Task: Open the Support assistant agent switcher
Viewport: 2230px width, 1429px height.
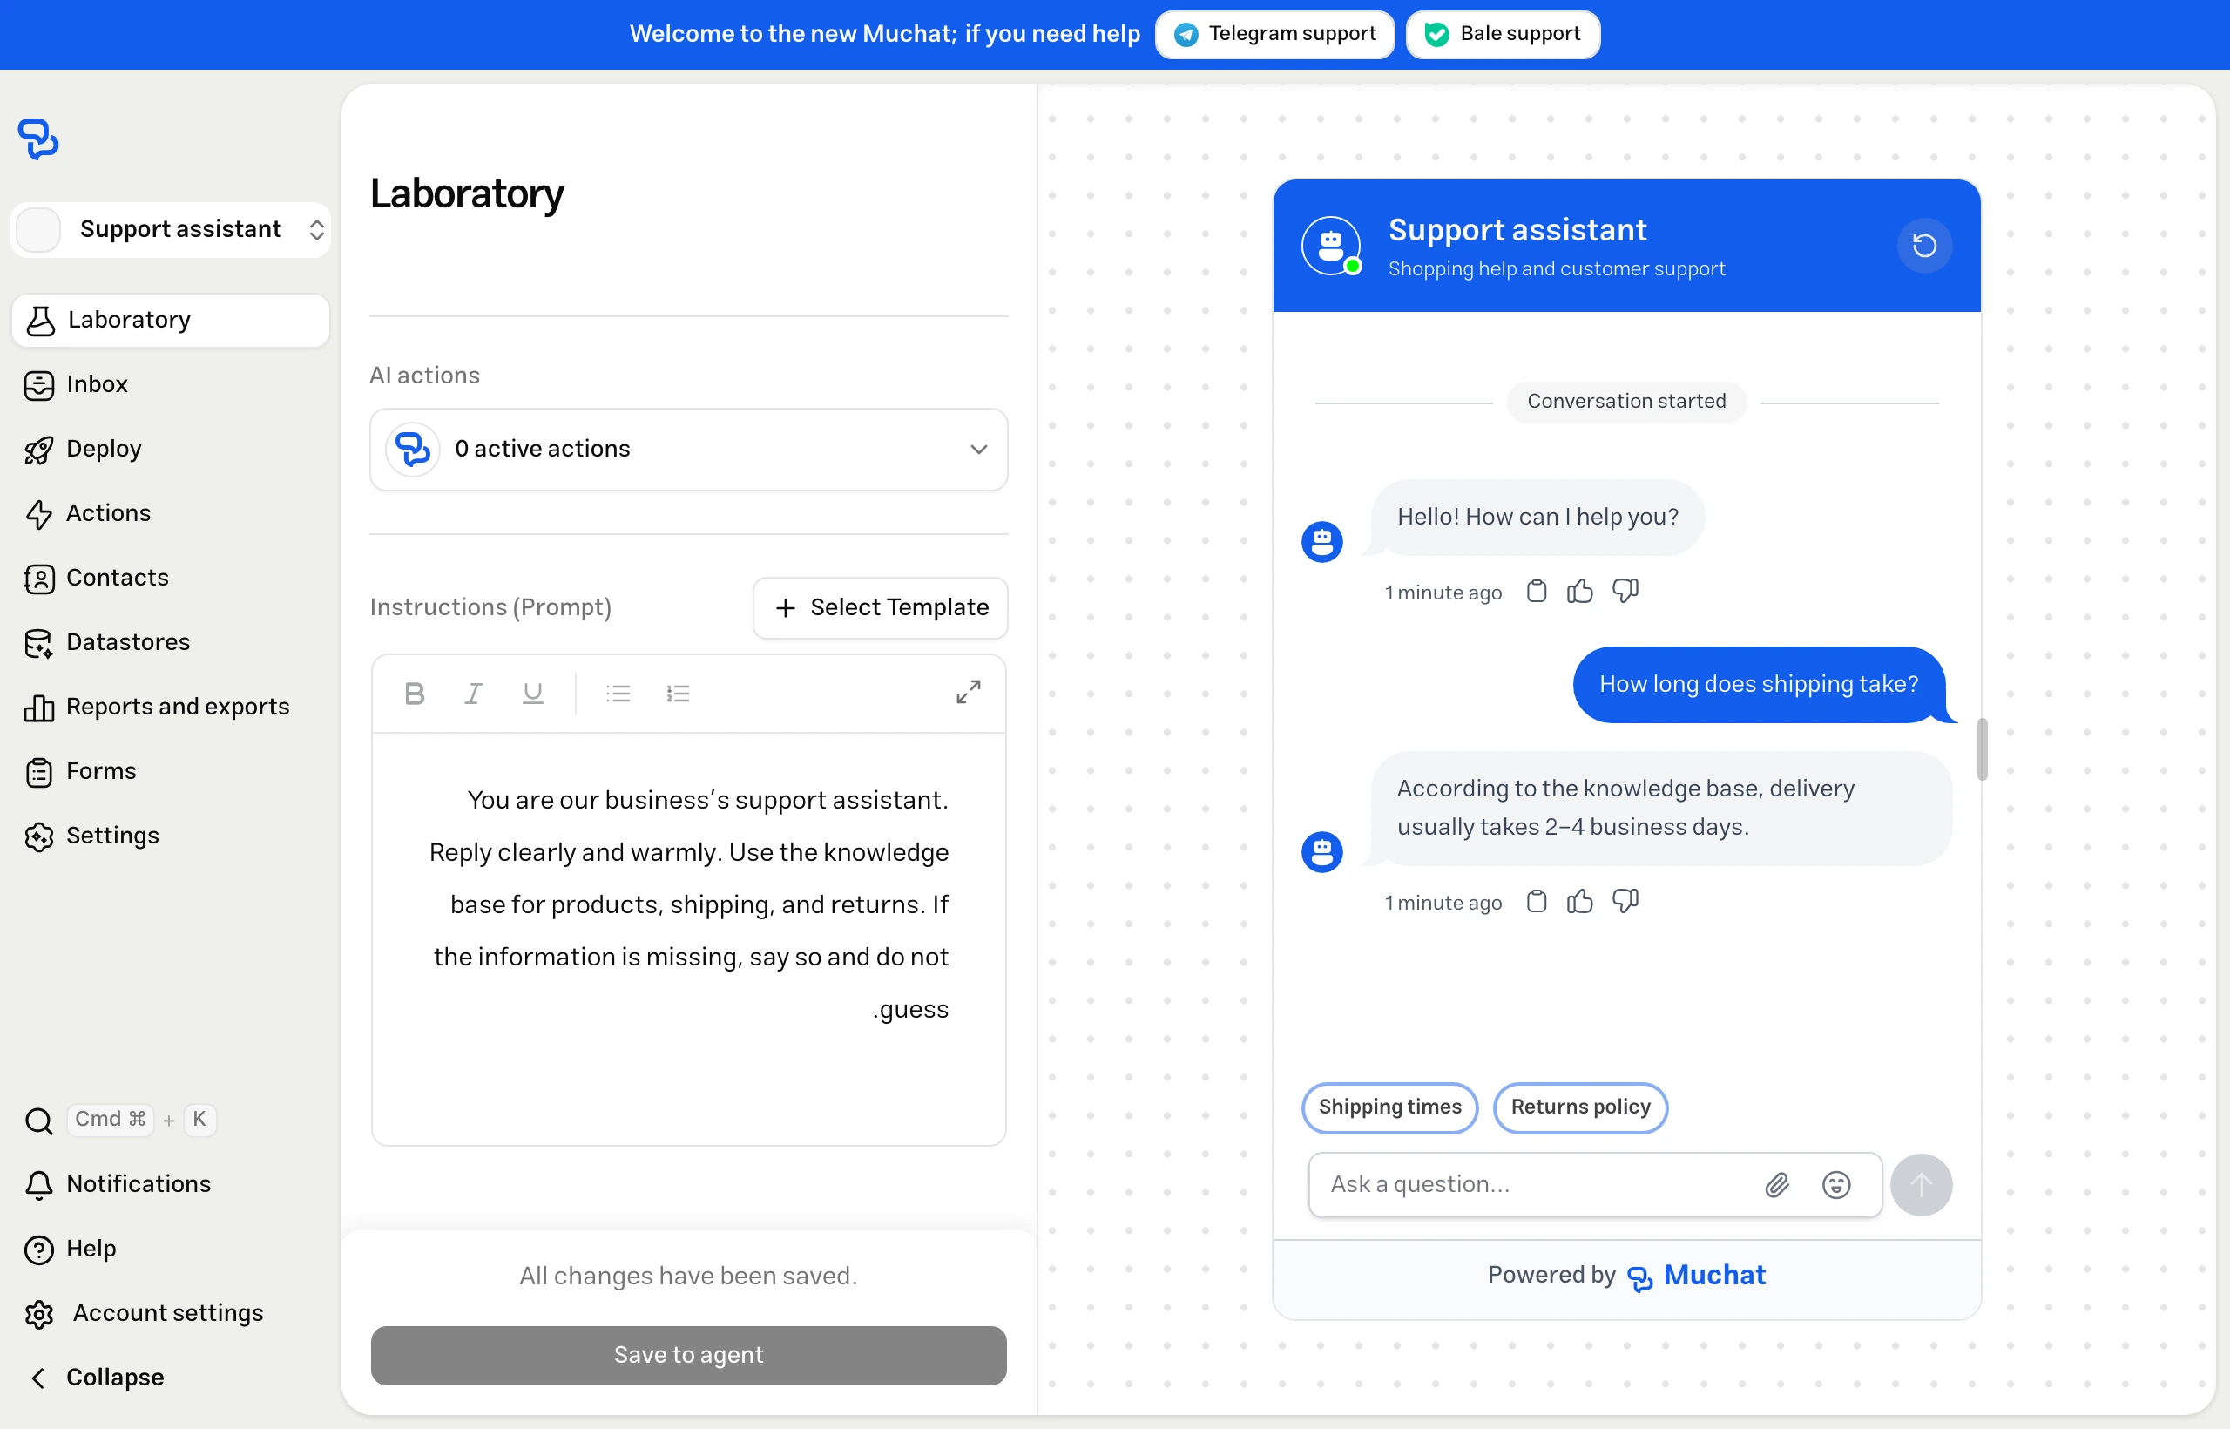Action: [x=171, y=229]
